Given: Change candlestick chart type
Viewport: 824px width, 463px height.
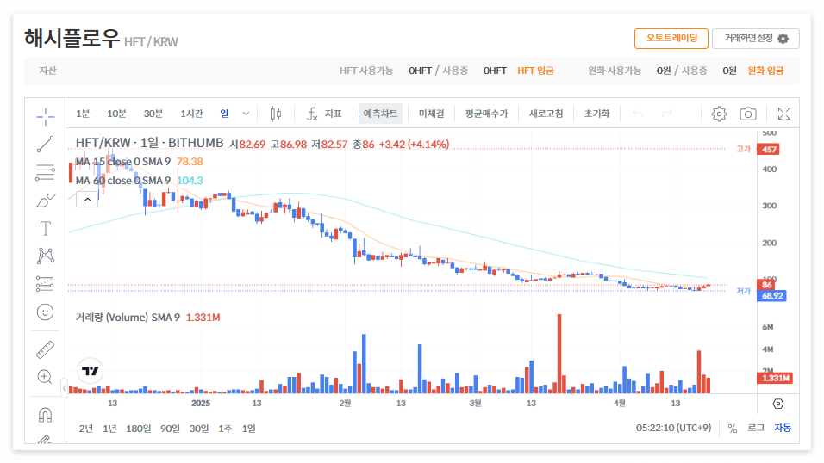Looking at the screenshot, I should pyautogui.click(x=275, y=114).
